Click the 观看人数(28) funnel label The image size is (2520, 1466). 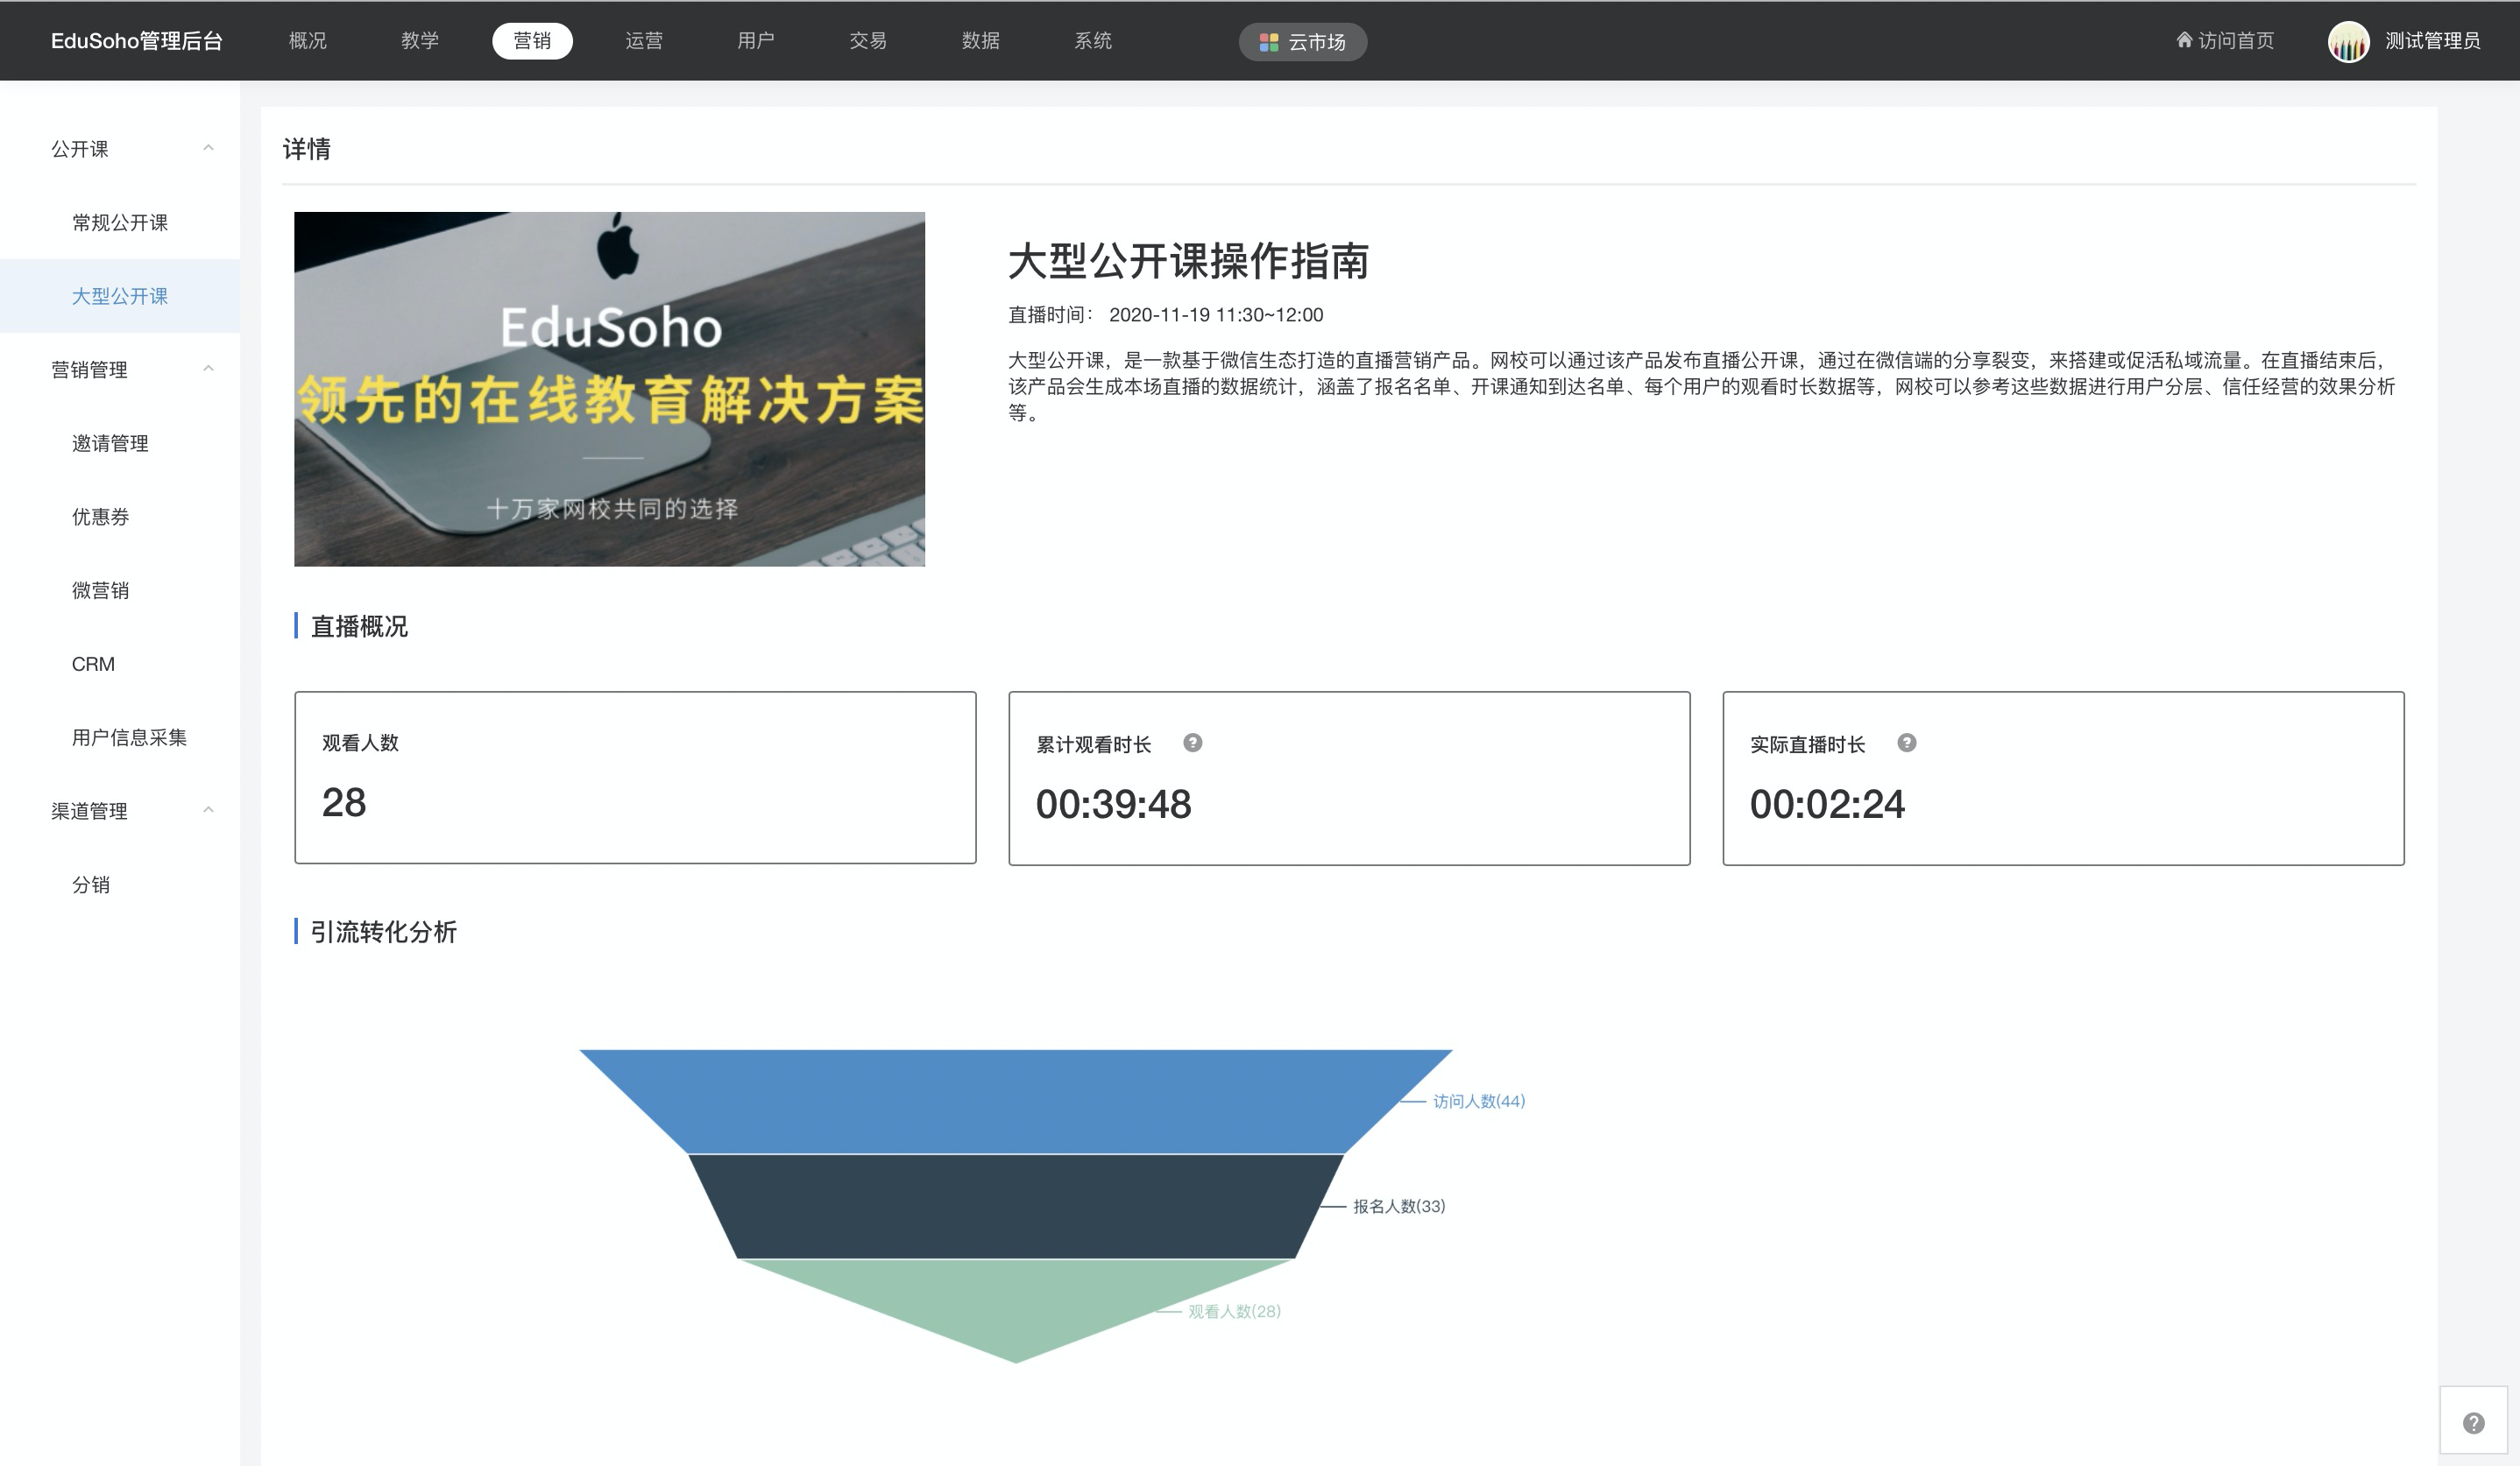click(1234, 1311)
